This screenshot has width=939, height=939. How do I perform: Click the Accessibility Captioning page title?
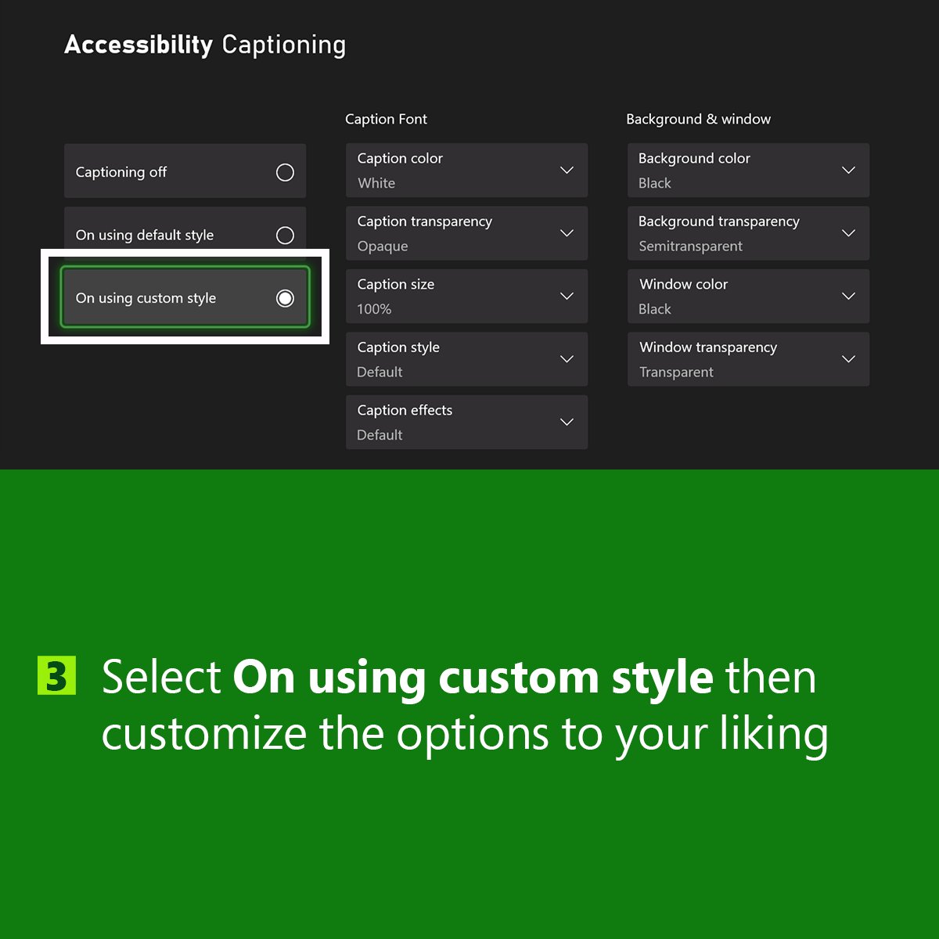(205, 45)
